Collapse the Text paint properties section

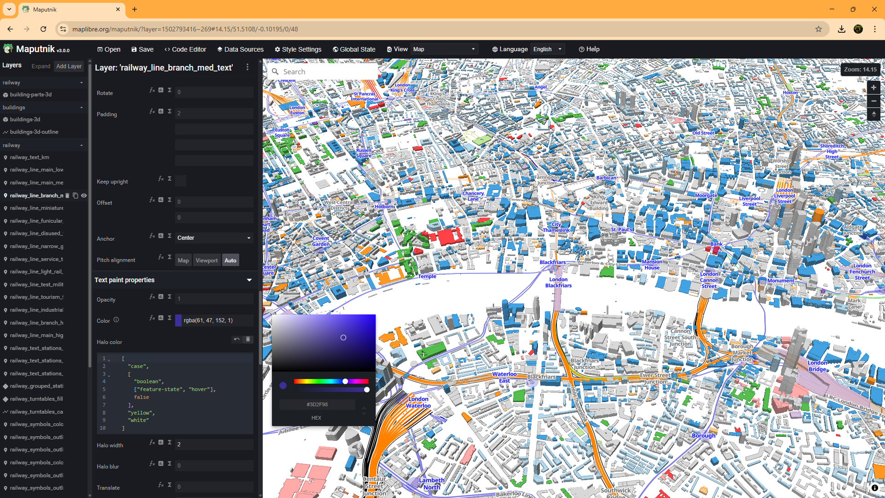tap(249, 280)
